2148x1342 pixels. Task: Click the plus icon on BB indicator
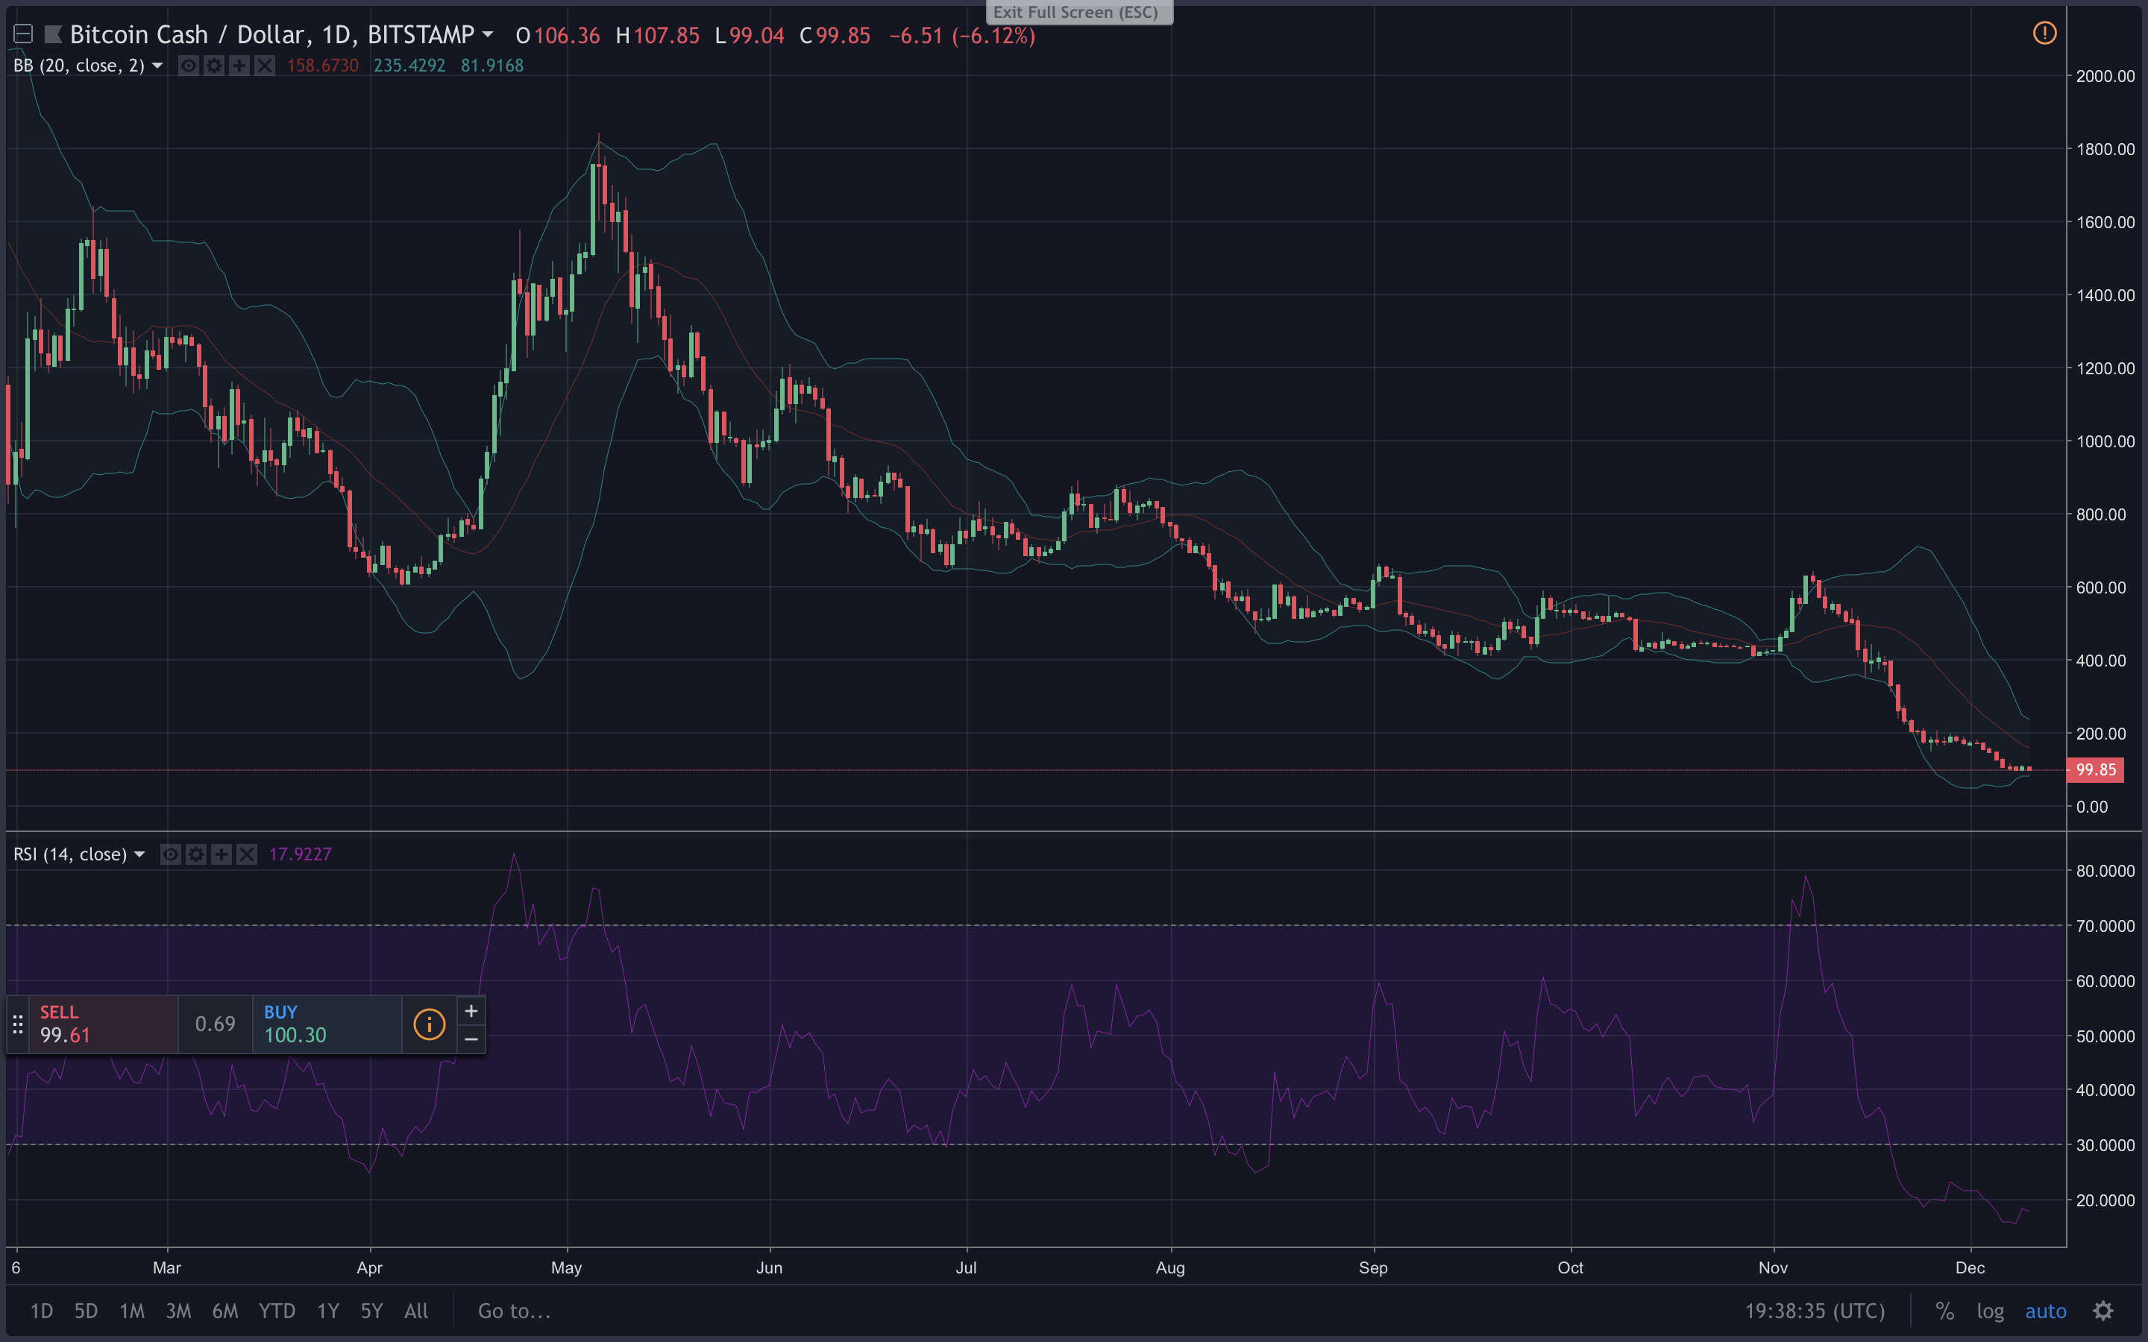(x=239, y=66)
